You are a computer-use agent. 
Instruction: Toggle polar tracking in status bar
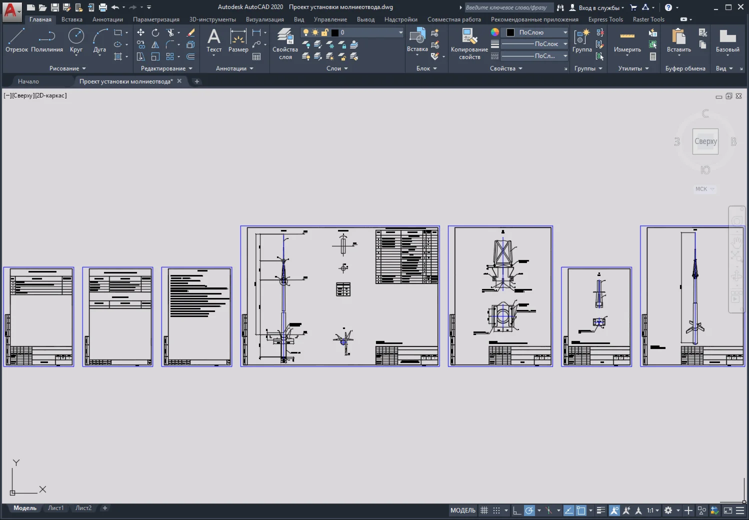pos(529,510)
